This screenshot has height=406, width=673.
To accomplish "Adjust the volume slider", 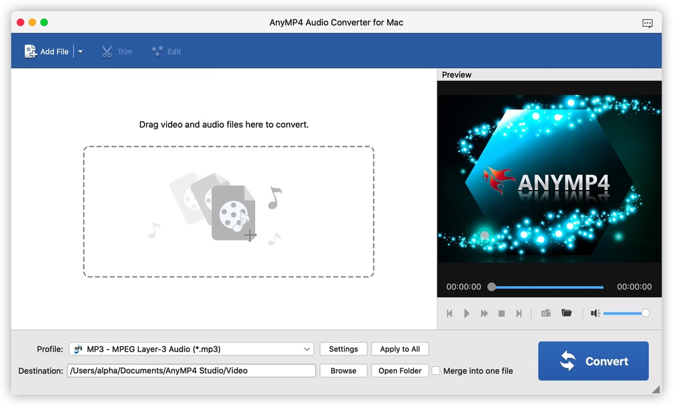I will click(x=626, y=313).
